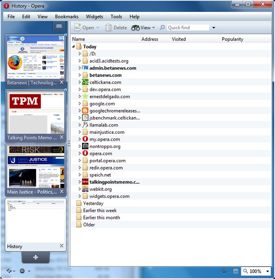Open the Edit menu
275x279 pixels.
[x=26, y=16]
